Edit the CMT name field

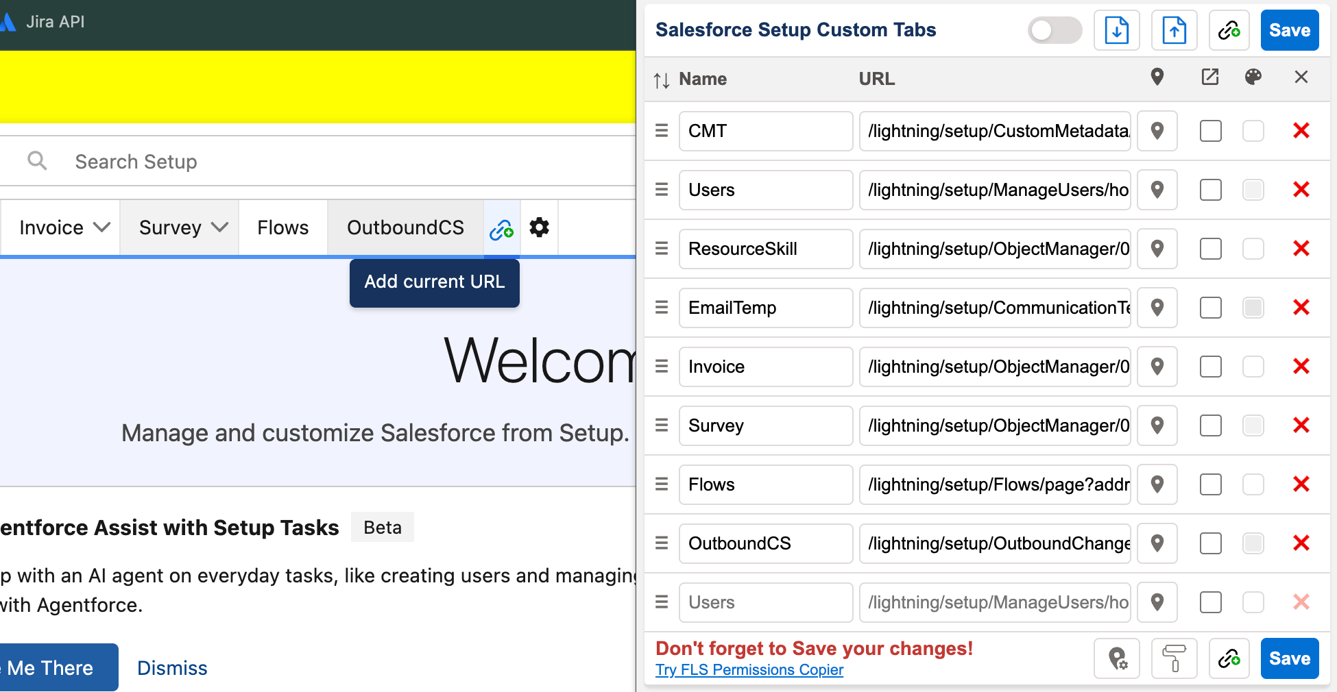click(x=766, y=131)
